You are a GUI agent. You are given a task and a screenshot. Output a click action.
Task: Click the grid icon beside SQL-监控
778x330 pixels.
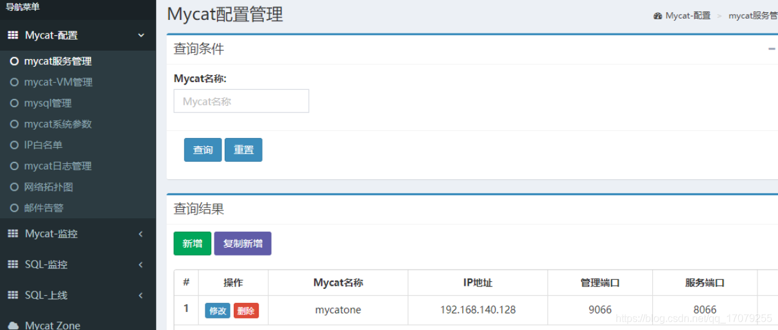pyautogui.click(x=13, y=265)
